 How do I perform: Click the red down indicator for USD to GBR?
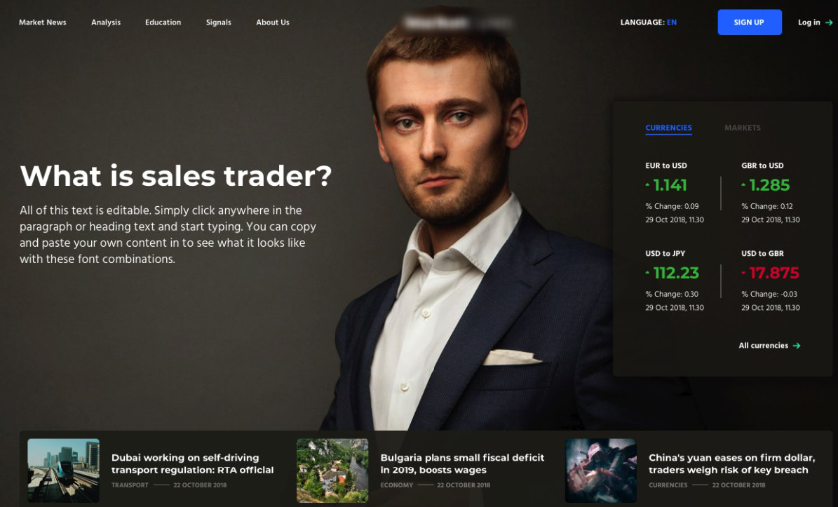point(743,273)
